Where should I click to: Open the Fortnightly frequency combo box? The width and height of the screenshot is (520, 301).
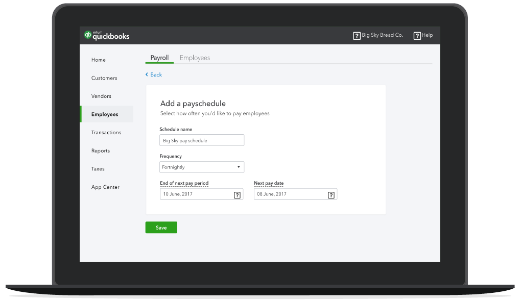click(201, 167)
